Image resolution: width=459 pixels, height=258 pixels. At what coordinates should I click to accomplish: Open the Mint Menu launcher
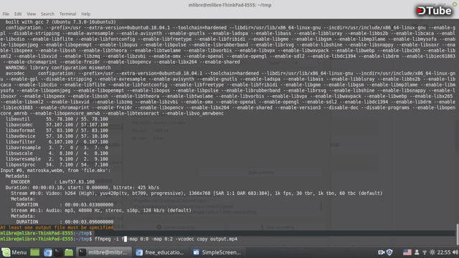pyautogui.click(x=14, y=252)
